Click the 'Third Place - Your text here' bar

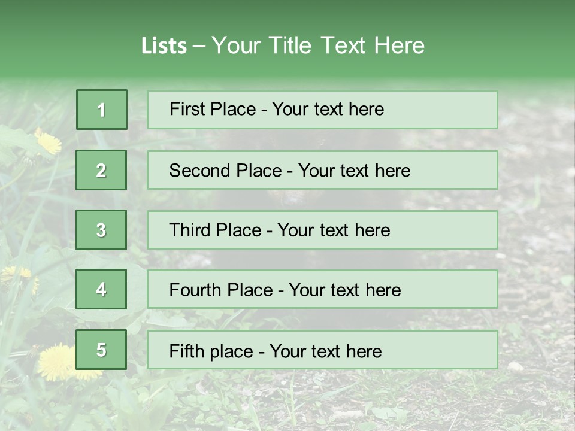click(x=322, y=230)
